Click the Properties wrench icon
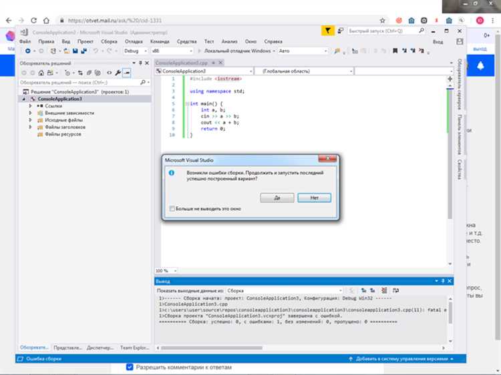 point(118,73)
